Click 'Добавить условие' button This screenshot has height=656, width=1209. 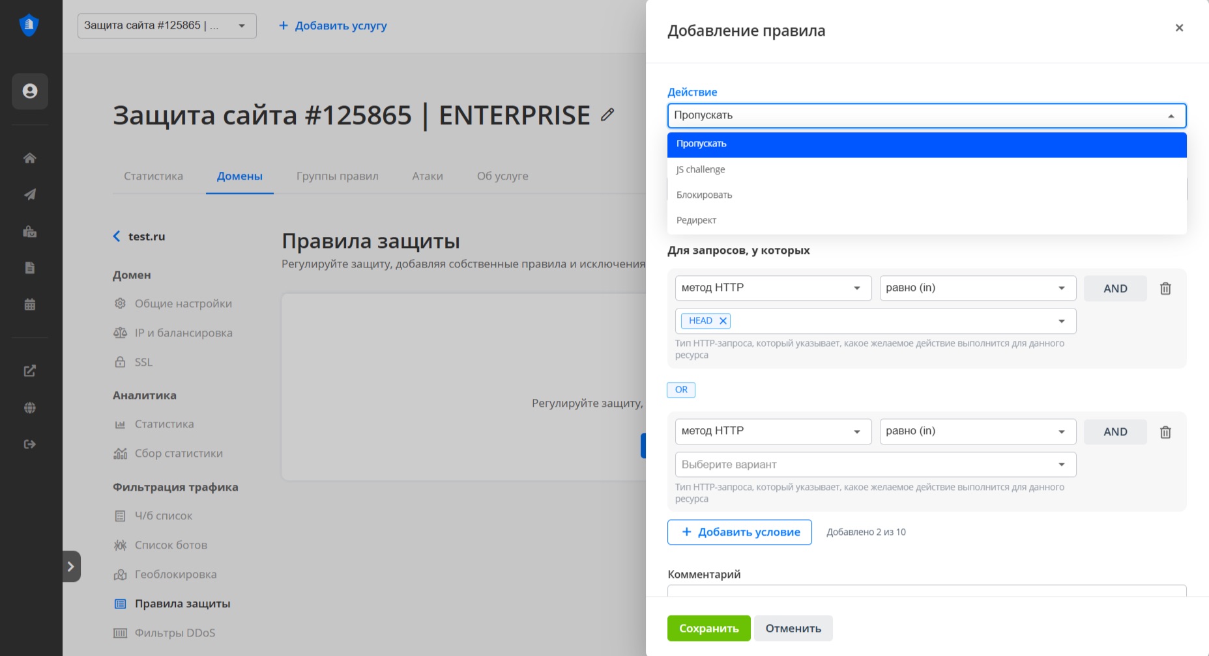pyautogui.click(x=739, y=532)
